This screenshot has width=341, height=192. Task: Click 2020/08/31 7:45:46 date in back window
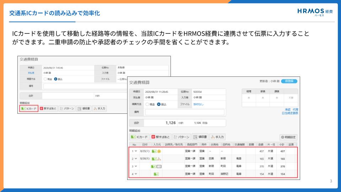pyautogui.click(x=53, y=68)
